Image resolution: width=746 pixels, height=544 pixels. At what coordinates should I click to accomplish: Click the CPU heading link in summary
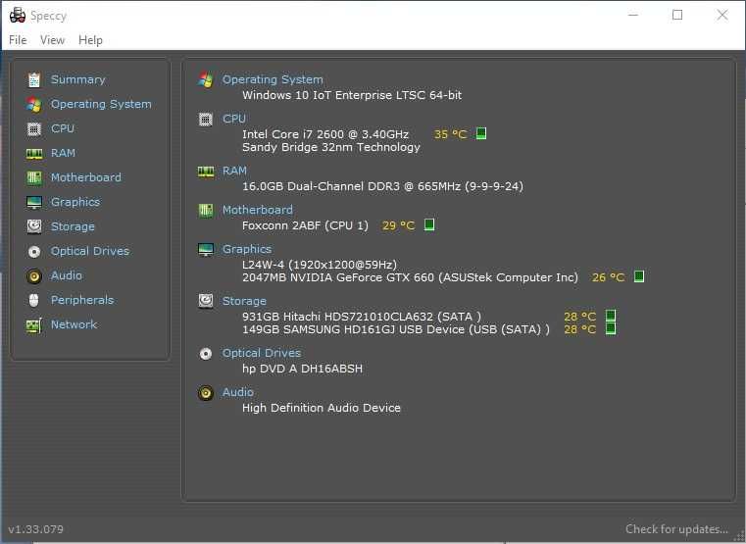coord(234,119)
